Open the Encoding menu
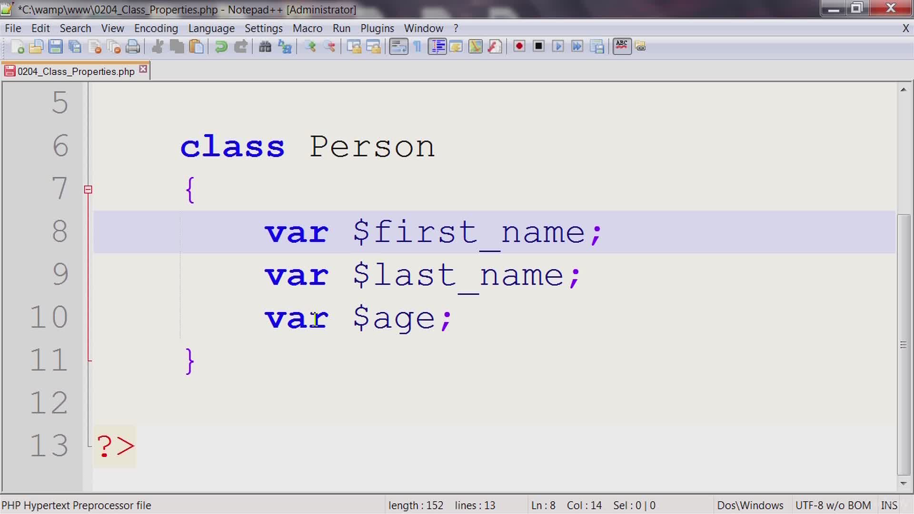Screen dimensions: 914x514 coord(156,28)
